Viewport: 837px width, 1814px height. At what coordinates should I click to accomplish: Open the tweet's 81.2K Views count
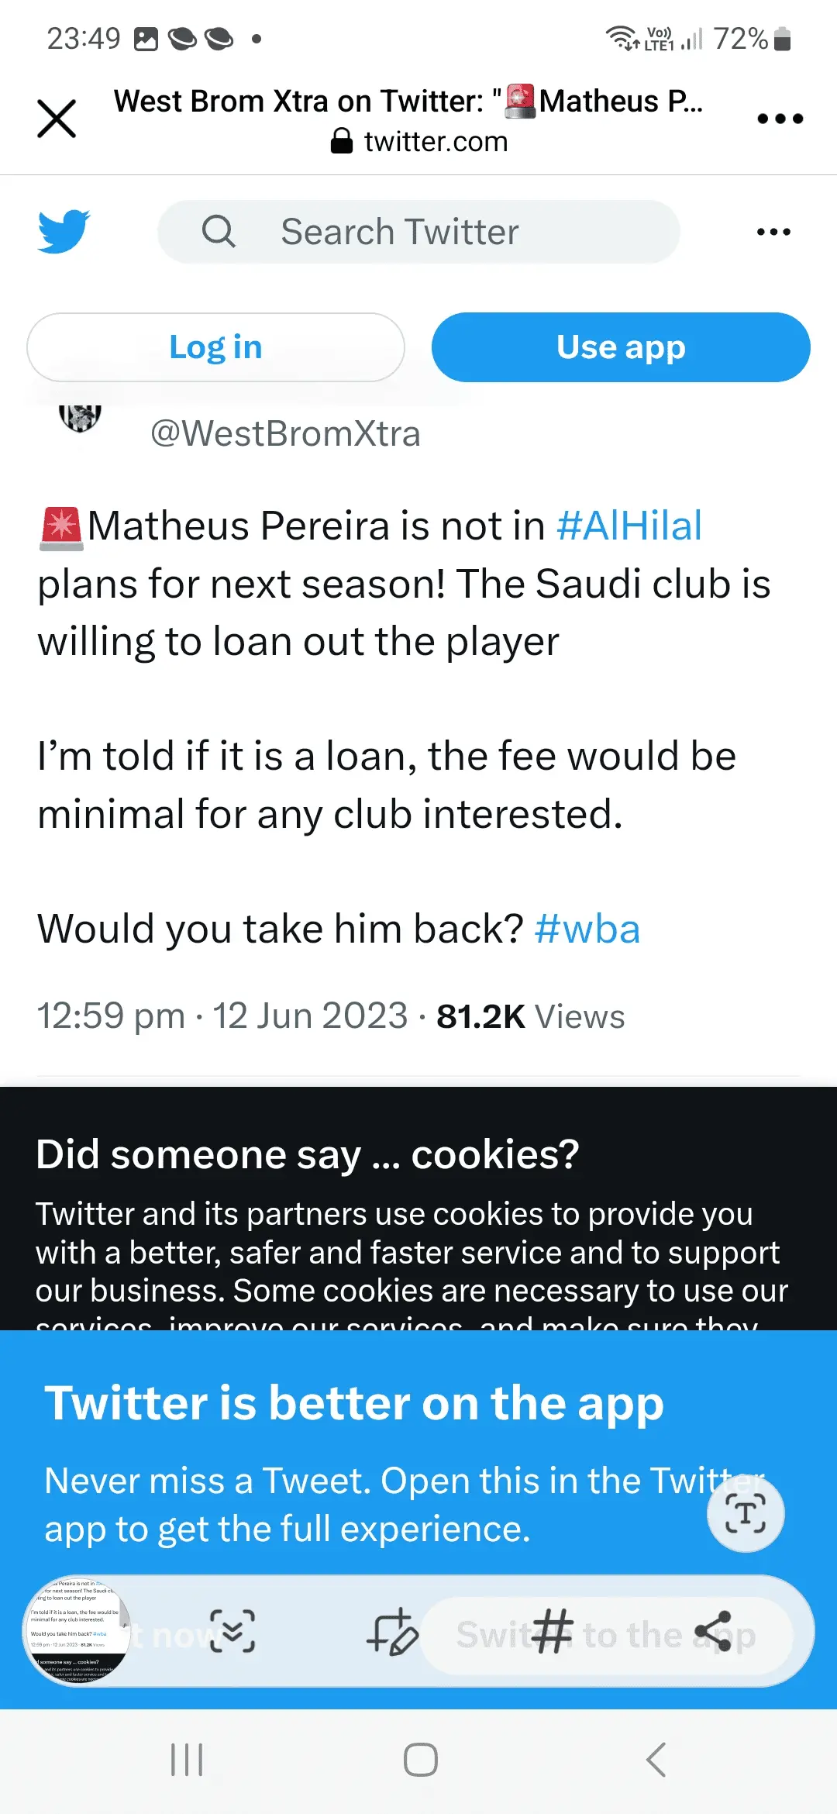tap(530, 1016)
